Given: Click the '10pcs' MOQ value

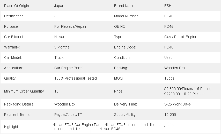Looking at the screenshot, I should pyautogui.click(x=169, y=78).
